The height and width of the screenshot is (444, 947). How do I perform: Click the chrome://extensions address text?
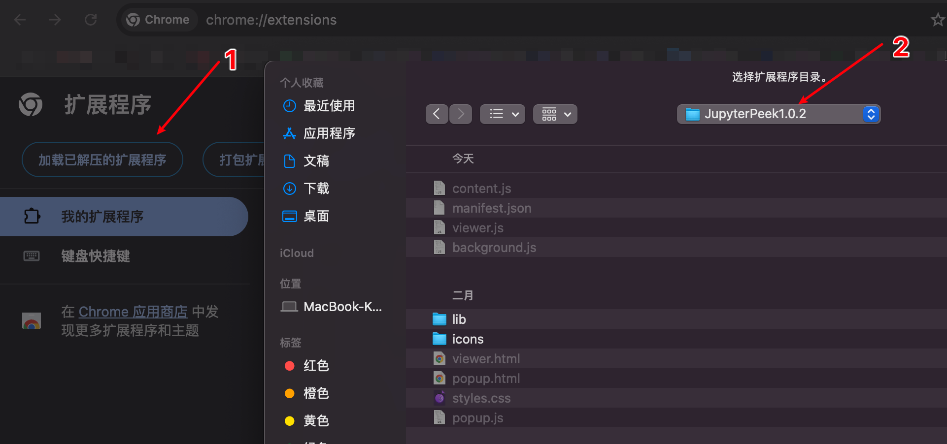coord(271,20)
